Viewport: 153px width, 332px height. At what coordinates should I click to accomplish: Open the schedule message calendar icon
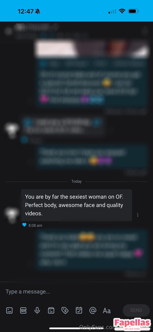point(79,310)
